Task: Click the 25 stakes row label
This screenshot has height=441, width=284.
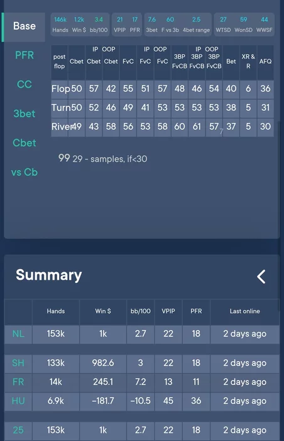Action: coord(18,430)
